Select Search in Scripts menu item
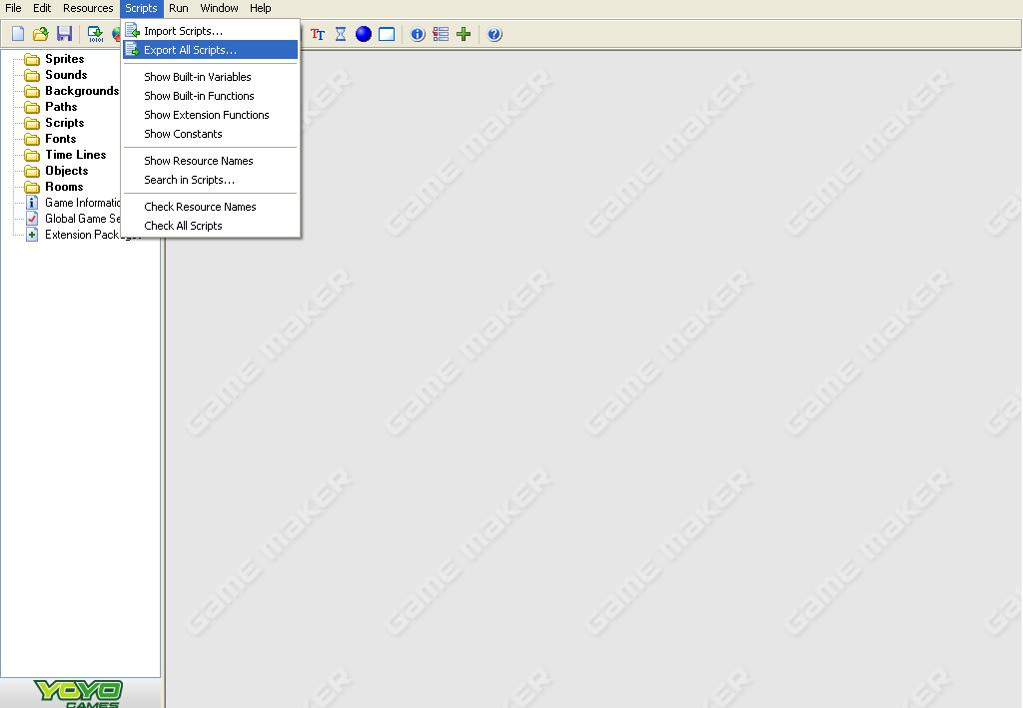1023x708 pixels. tap(189, 180)
